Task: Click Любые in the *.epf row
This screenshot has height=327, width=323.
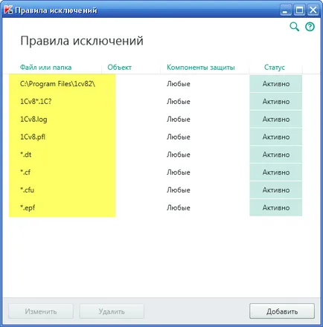Action: [x=179, y=207]
